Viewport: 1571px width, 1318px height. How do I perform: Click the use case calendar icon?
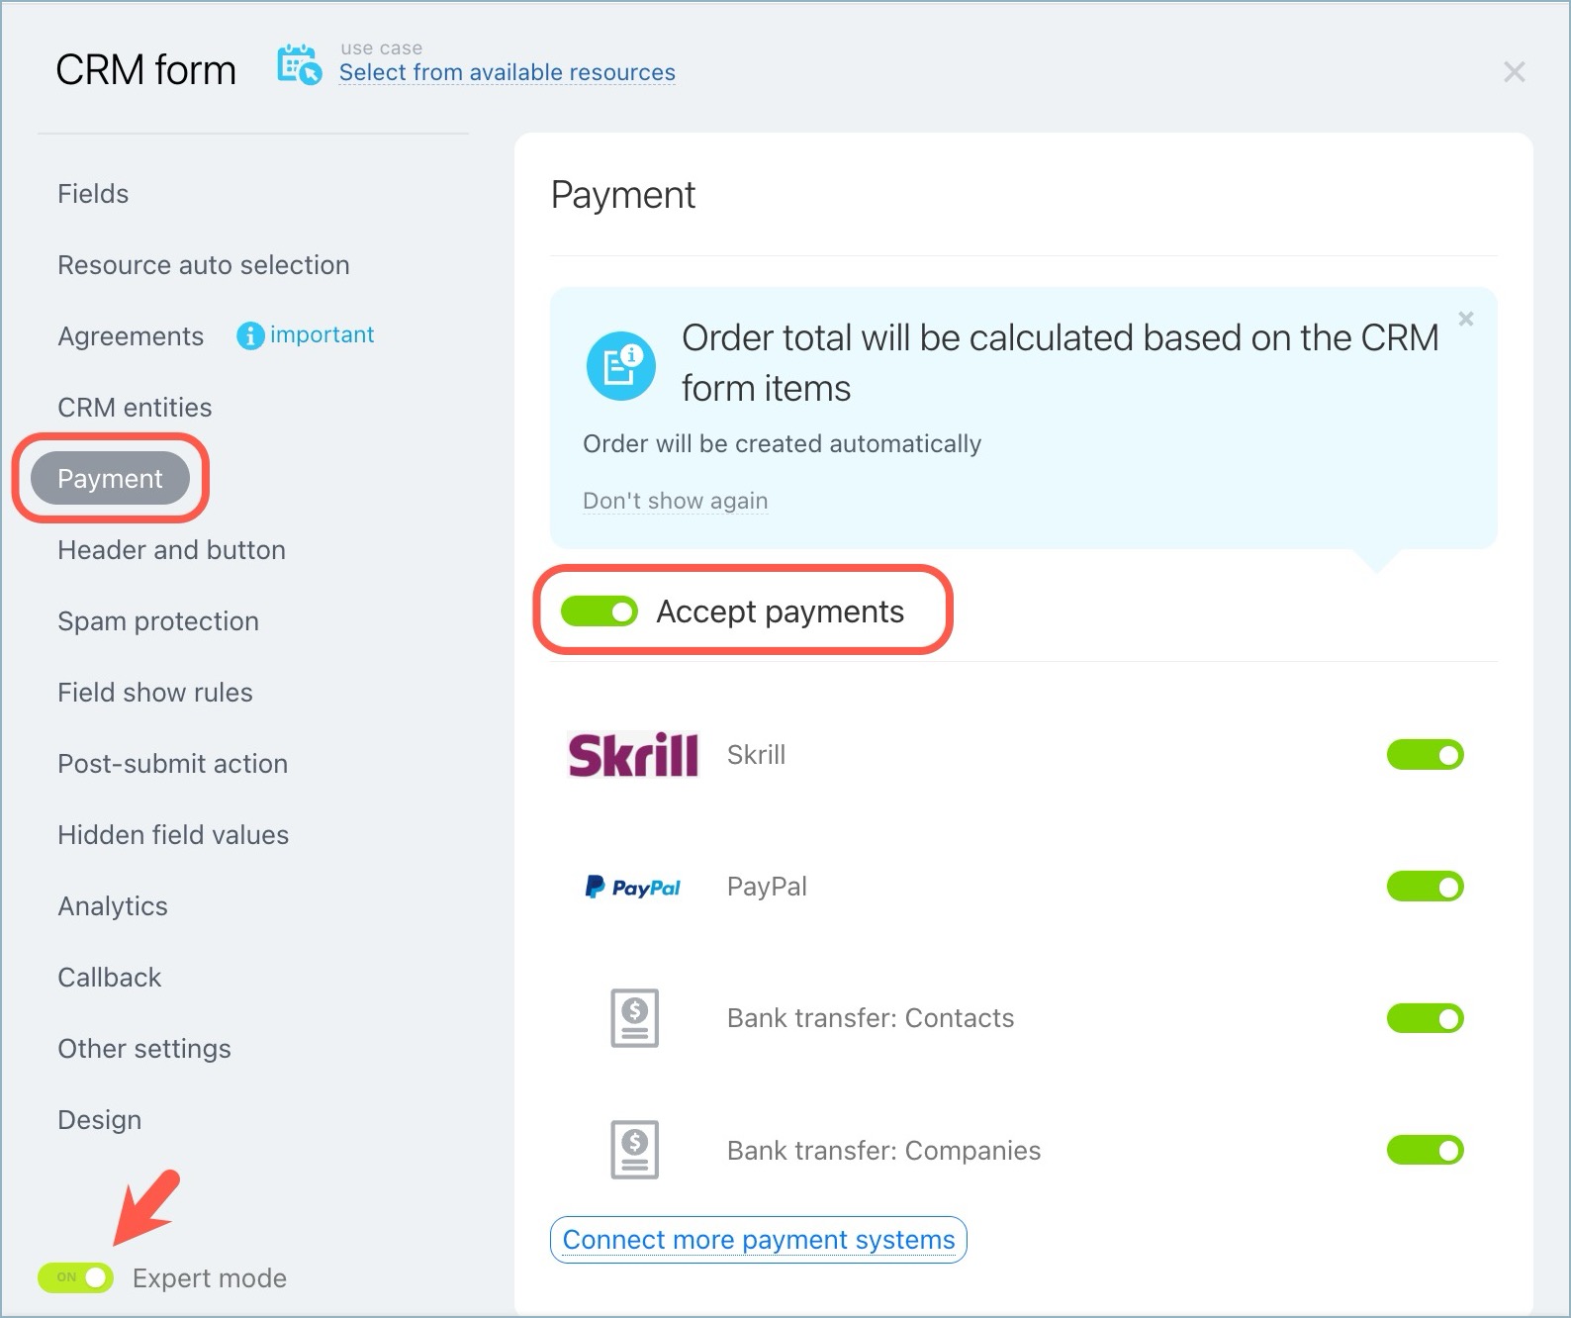pos(299,65)
